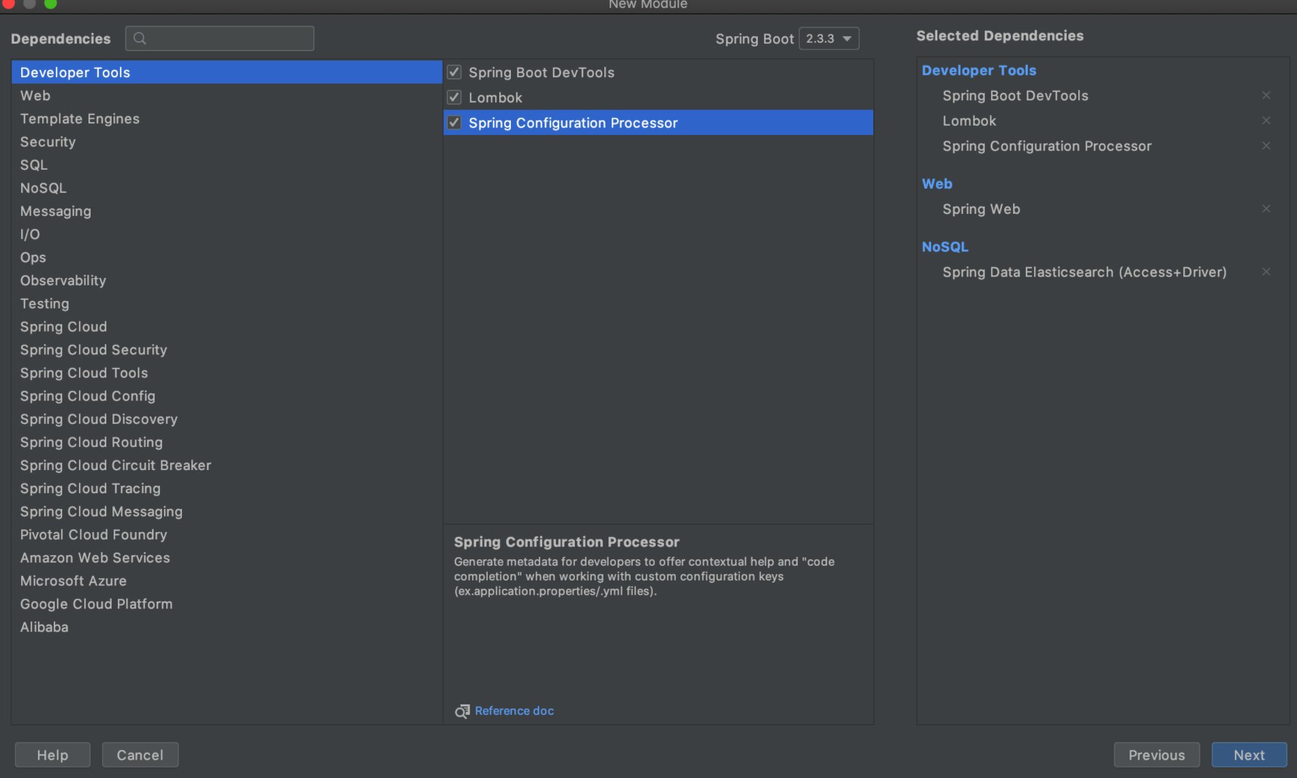The image size is (1297, 778).
Task: Remove Spring Boot DevTools from selected dependencies
Action: tap(1266, 95)
